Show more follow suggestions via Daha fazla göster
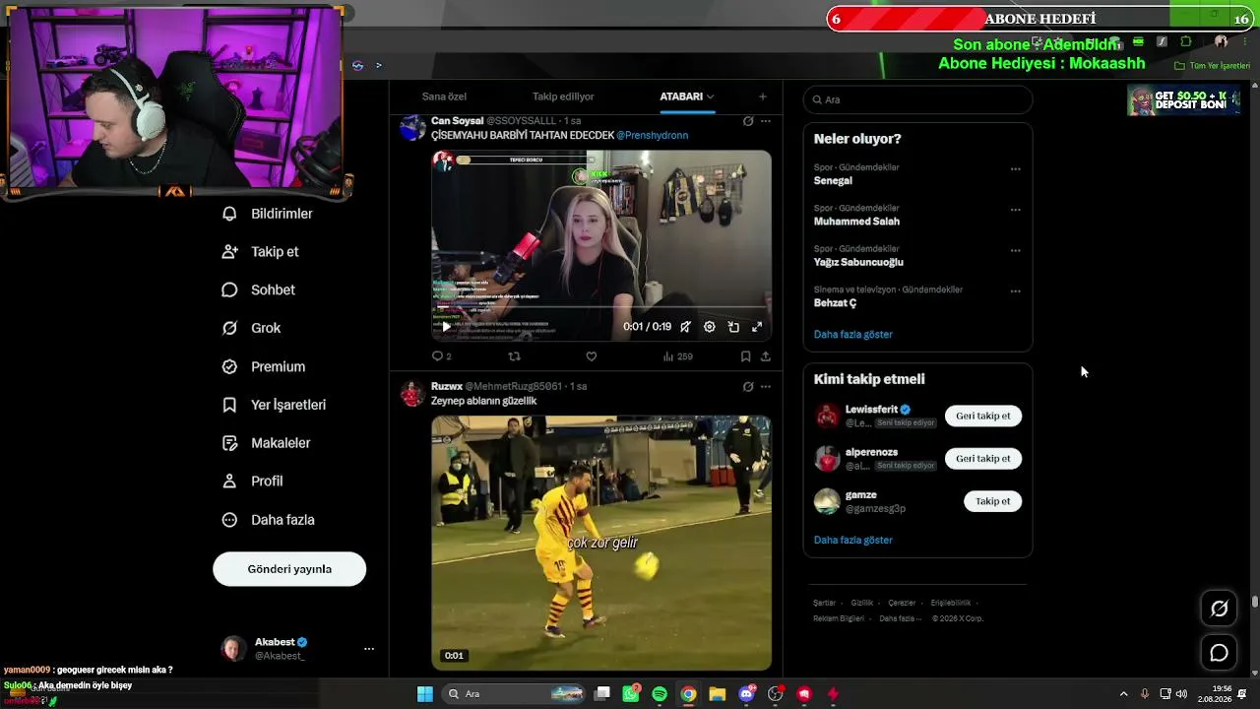Viewport: 1260px width, 709px height. tap(853, 541)
